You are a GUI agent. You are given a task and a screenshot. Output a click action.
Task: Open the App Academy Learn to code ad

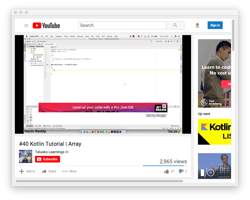pyautogui.click(x=214, y=73)
